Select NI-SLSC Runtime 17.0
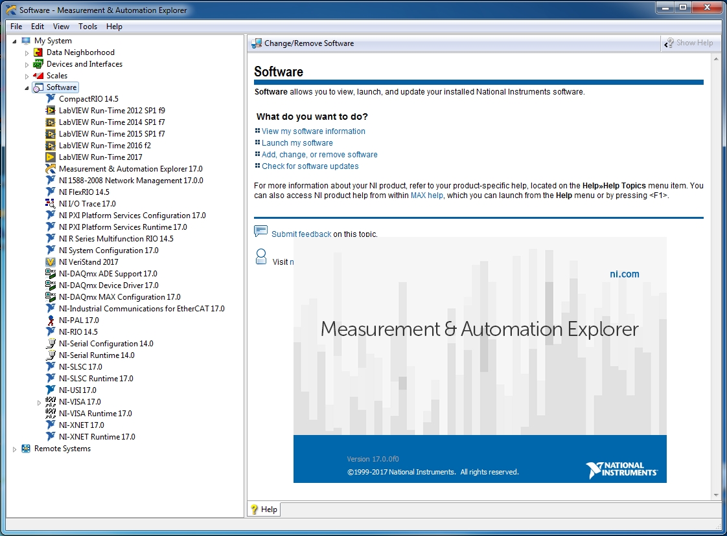Screen dimensions: 727x536 tap(96, 379)
